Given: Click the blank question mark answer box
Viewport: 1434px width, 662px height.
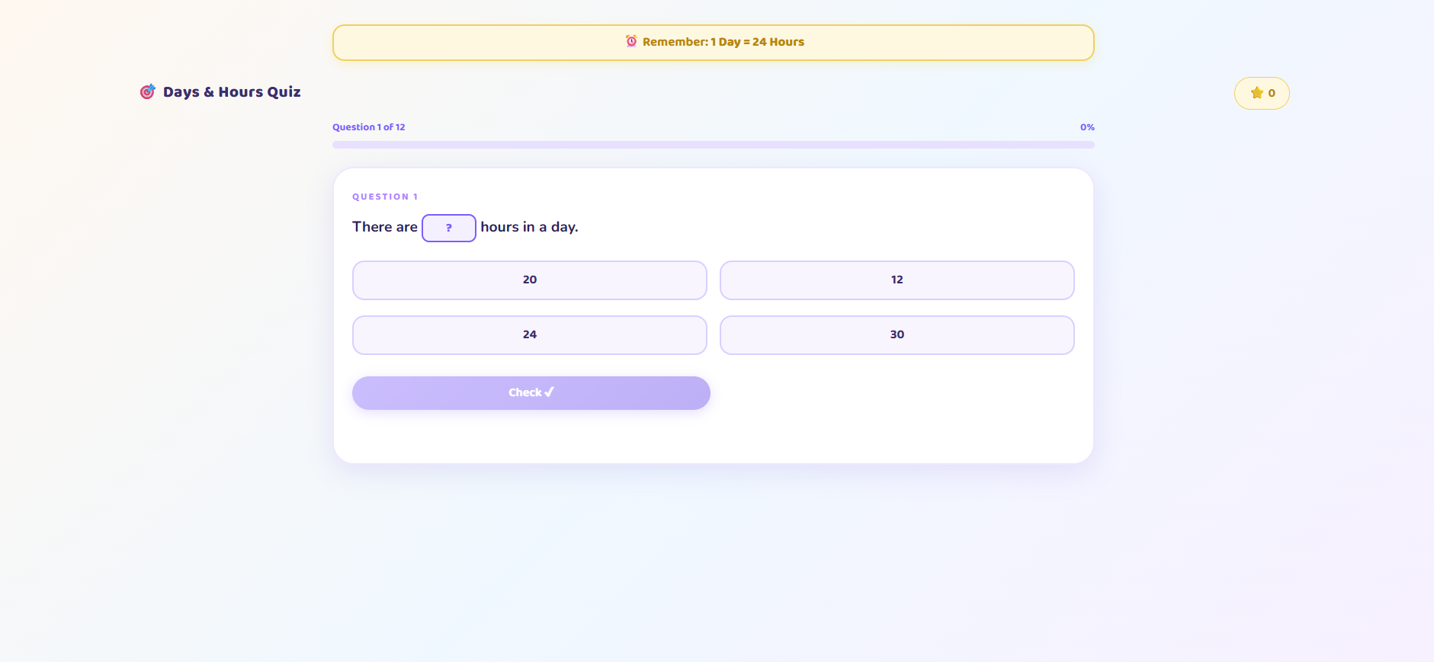Looking at the screenshot, I should pos(448,228).
